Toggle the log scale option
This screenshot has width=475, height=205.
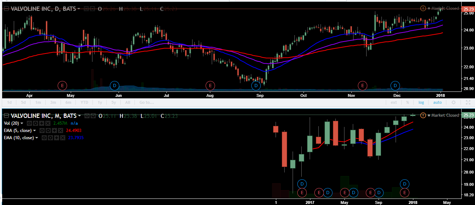(421, 102)
